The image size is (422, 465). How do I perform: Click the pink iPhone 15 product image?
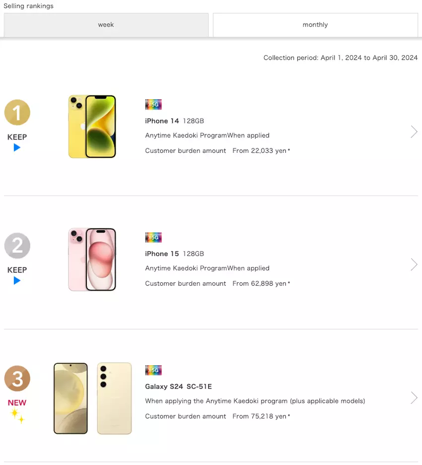[92, 260]
